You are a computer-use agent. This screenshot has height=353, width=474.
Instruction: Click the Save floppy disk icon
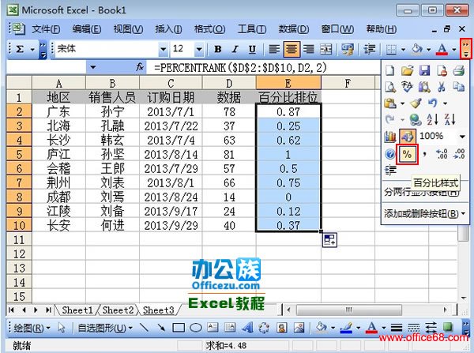point(424,71)
